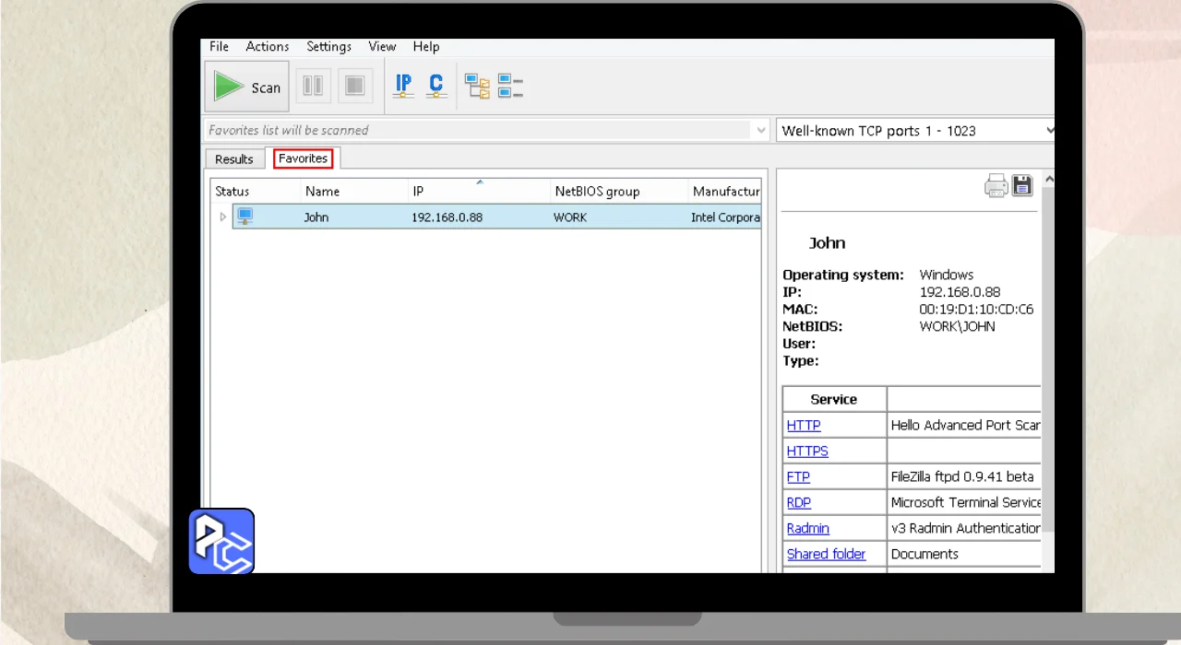Expand the John device row triangle
The width and height of the screenshot is (1181, 645).
pos(222,217)
